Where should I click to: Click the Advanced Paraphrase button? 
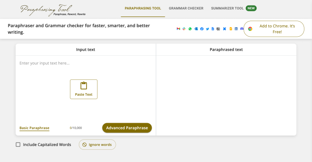[127, 128]
